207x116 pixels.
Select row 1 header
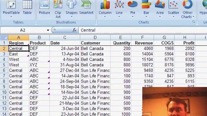pyautogui.click(x=4, y=43)
